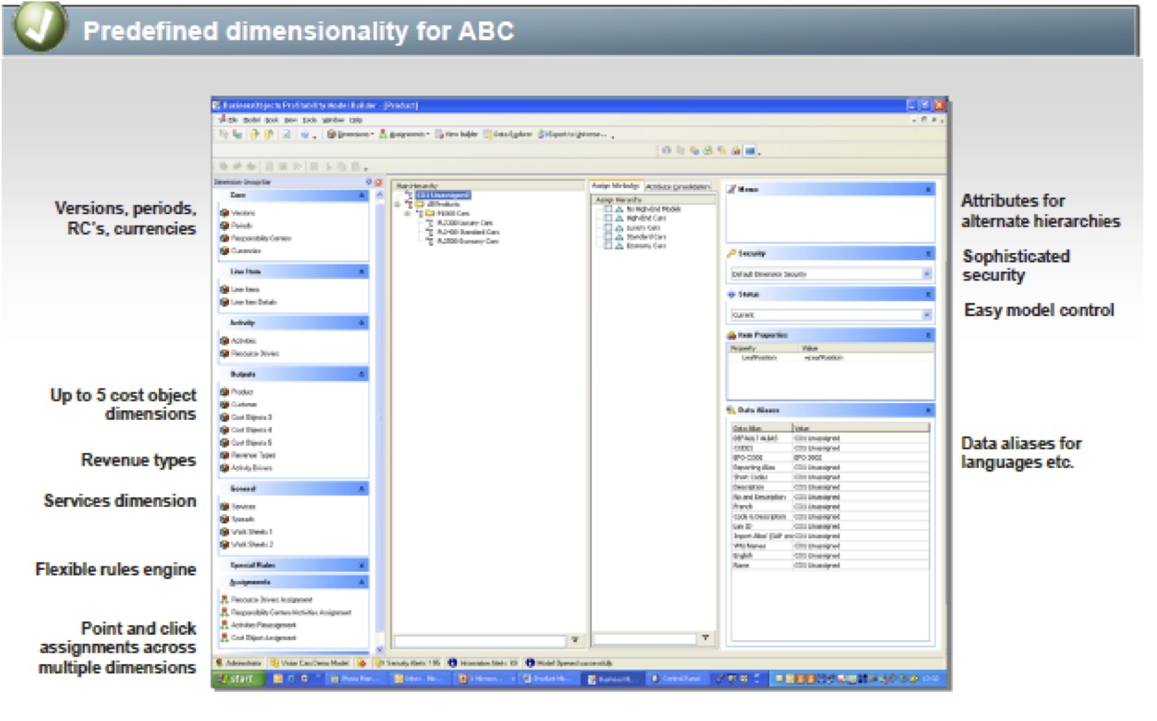Collapse the Line Item group

point(362,272)
